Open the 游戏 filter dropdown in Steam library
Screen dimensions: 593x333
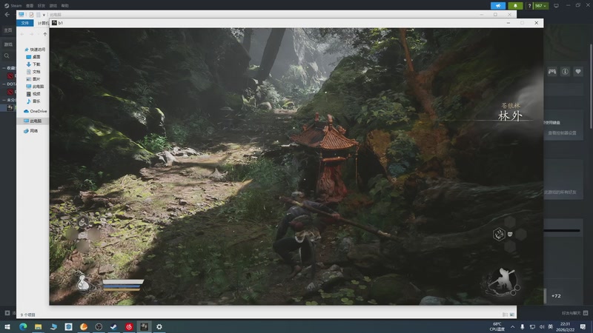(x=8, y=44)
